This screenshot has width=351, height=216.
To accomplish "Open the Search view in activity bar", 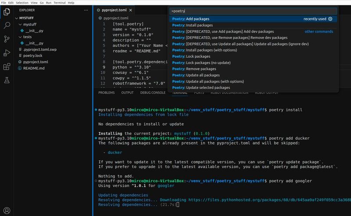I will (x=7, y=25).
